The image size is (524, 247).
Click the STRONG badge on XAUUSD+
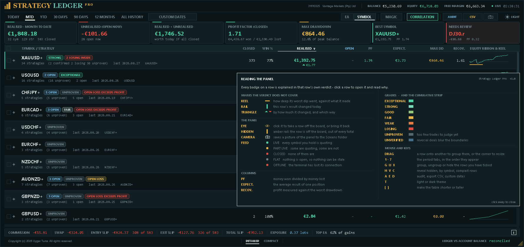(55, 58)
